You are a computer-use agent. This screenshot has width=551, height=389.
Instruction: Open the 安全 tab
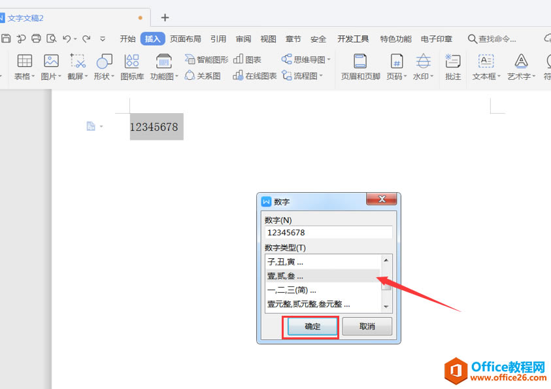pyautogui.click(x=318, y=39)
